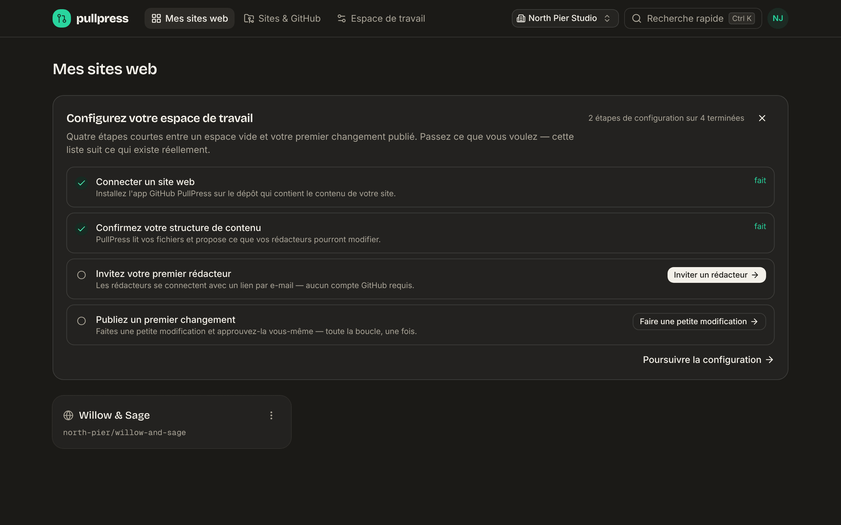Click the checkmark for Confirmez votre structure de contenu

coord(81,229)
